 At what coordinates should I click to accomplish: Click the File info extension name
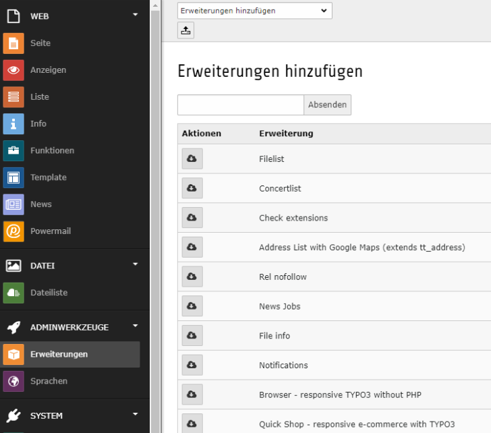[x=275, y=336]
